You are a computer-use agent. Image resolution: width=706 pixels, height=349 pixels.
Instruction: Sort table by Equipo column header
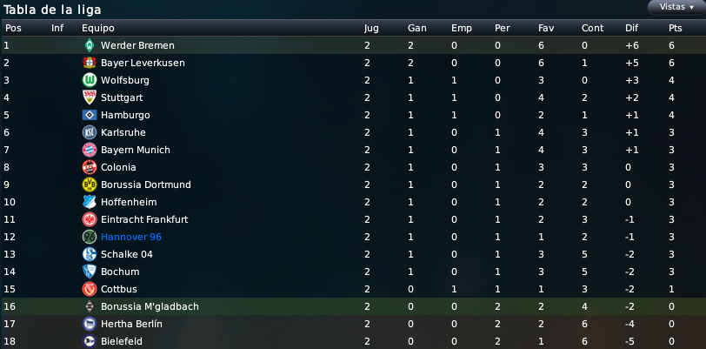[97, 28]
